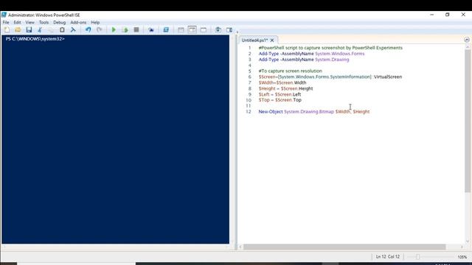Click '$Width' on line 7
Image resolution: width=472 pixels, height=265 pixels.
[x=266, y=82]
